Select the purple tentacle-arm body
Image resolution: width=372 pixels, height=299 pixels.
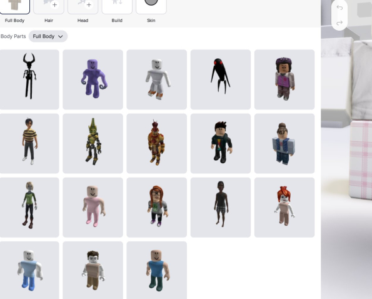pyautogui.click(x=93, y=79)
